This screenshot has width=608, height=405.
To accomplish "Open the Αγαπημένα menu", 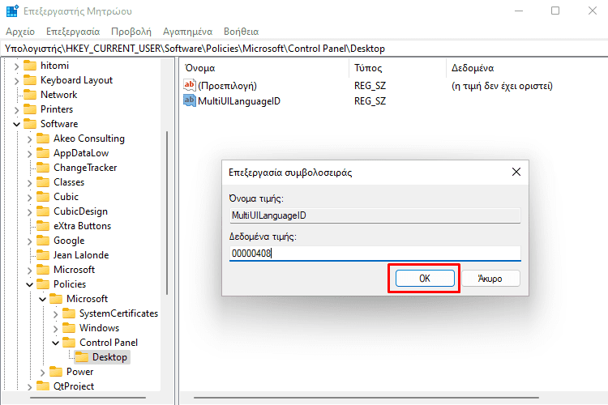I will click(x=188, y=32).
